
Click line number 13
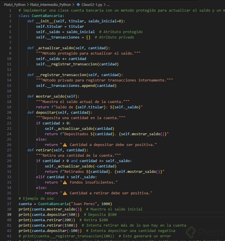click(9, 75)
